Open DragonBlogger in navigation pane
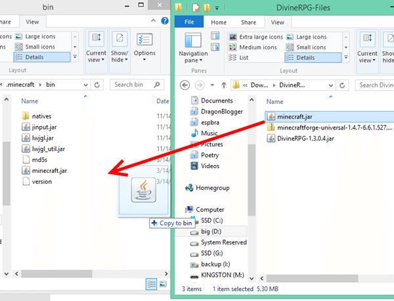The width and height of the screenshot is (394, 301). pos(217,112)
